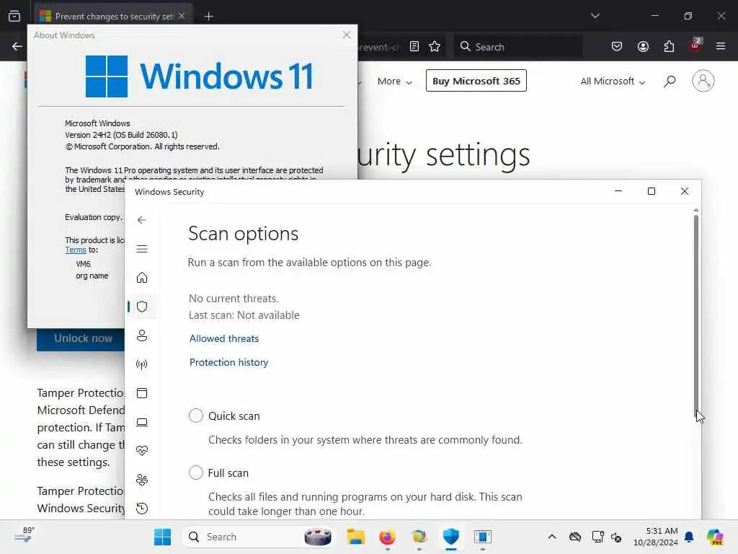The image size is (738, 554).
Task: Open notifications bell in tray
Action: [x=689, y=537]
